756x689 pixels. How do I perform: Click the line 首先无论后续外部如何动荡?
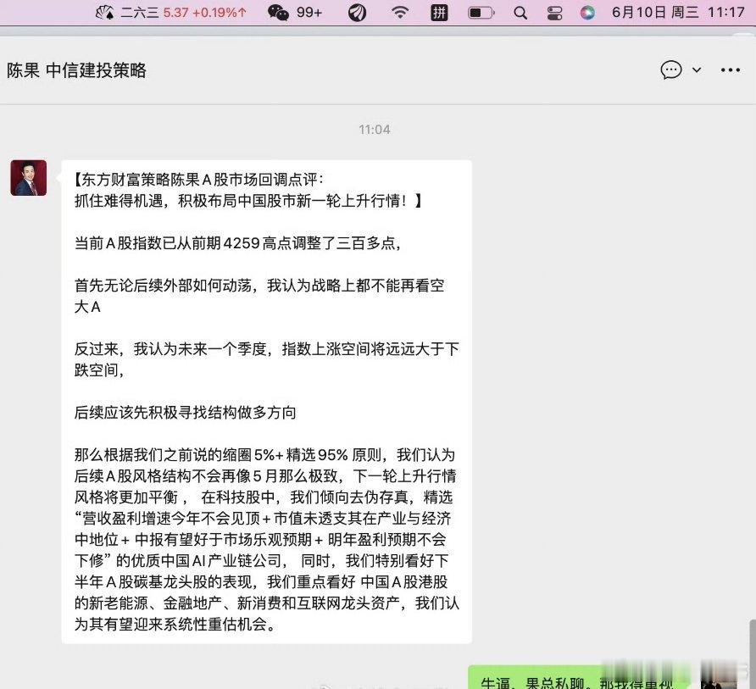click(x=259, y=296)
